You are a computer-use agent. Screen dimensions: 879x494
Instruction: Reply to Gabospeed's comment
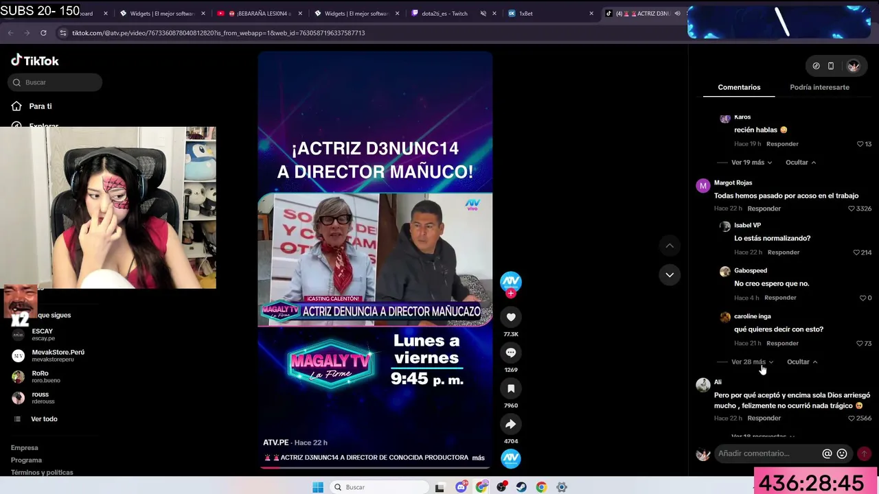(780, 298)
